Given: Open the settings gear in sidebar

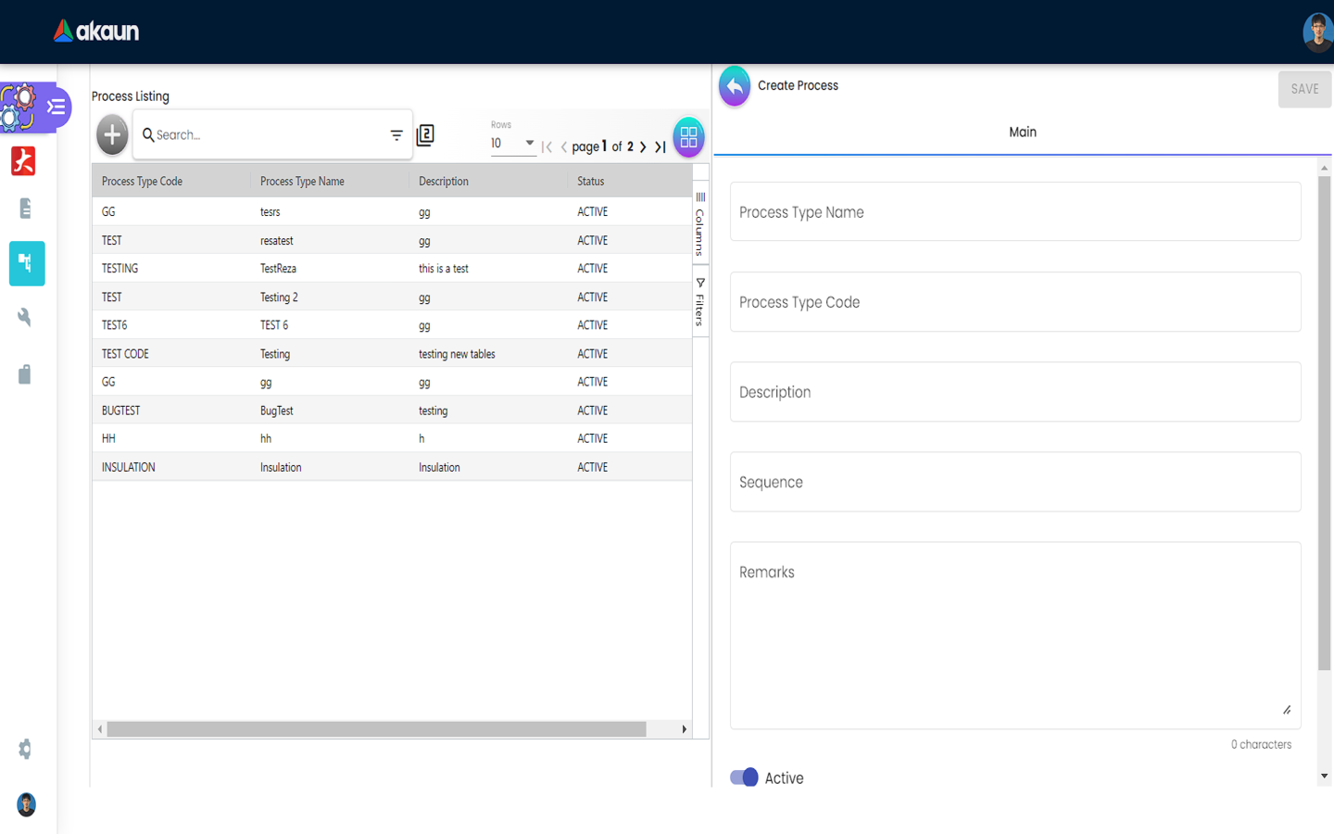Looking at the screenshot, I should tap(25, 749).
